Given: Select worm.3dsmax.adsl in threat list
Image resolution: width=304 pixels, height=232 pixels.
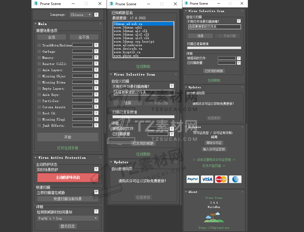Looking at the screenshot, I should pyautogui.click(x=143, y=27).
